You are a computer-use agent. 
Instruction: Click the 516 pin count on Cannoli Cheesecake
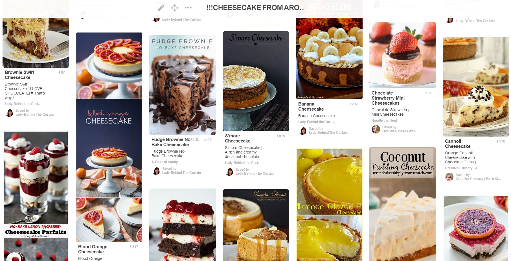(501, 141)
